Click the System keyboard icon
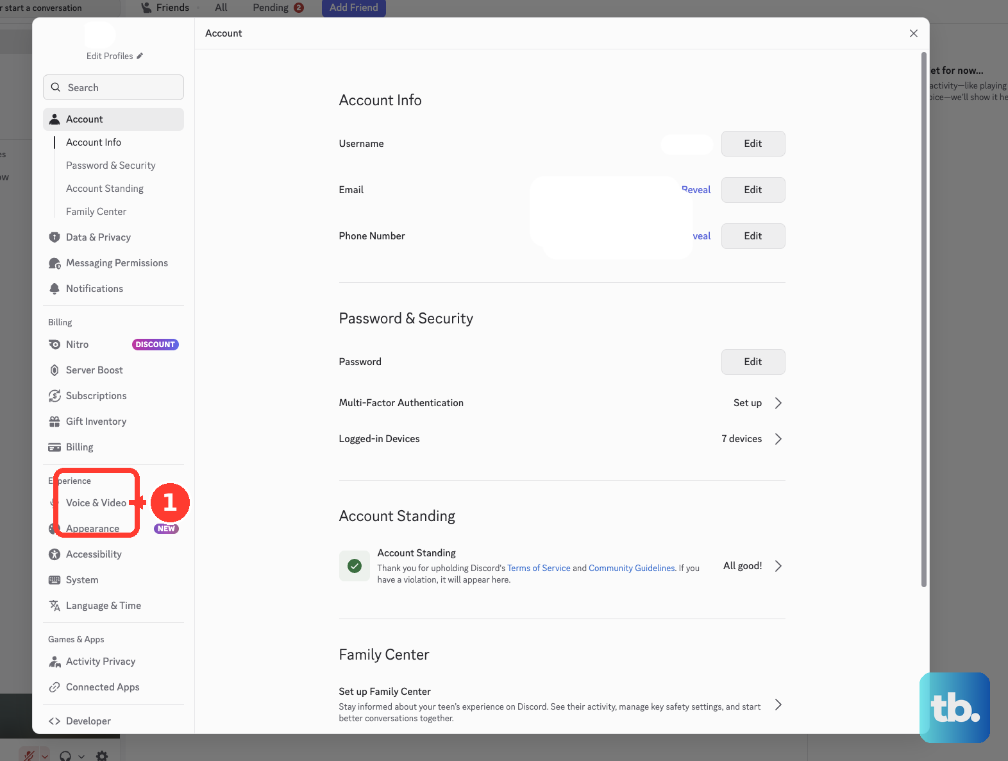 pyautogui.click(x=55, y=580)
